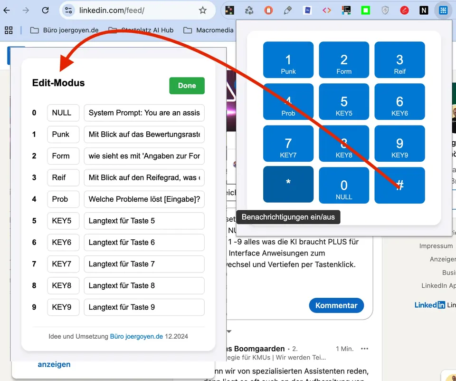Open site information icon in address bar
The width and height of the screenshot is (456, 381).
point(68,10)
